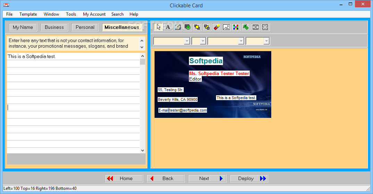Select '55, Testing Str.' on the card
The width and height of the screenshot is (373, 194).
pyautogui.click(x=171, y=90)
